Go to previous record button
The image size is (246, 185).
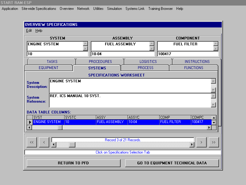coord(44,142)
